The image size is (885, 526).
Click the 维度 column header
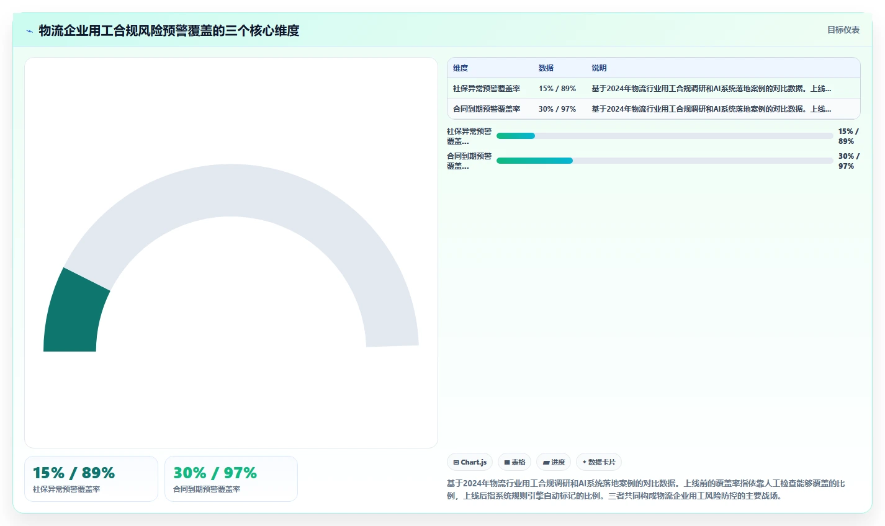(460, 68)
